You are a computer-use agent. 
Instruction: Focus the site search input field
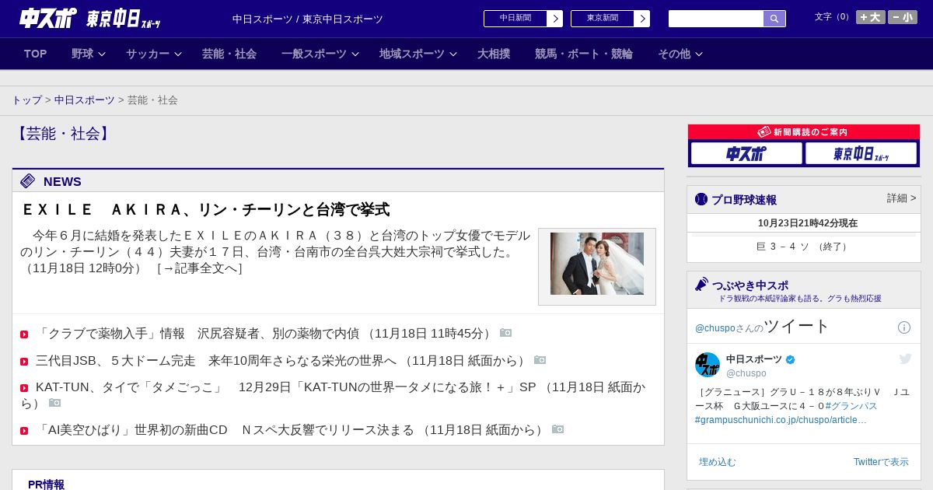pos(716,19)
